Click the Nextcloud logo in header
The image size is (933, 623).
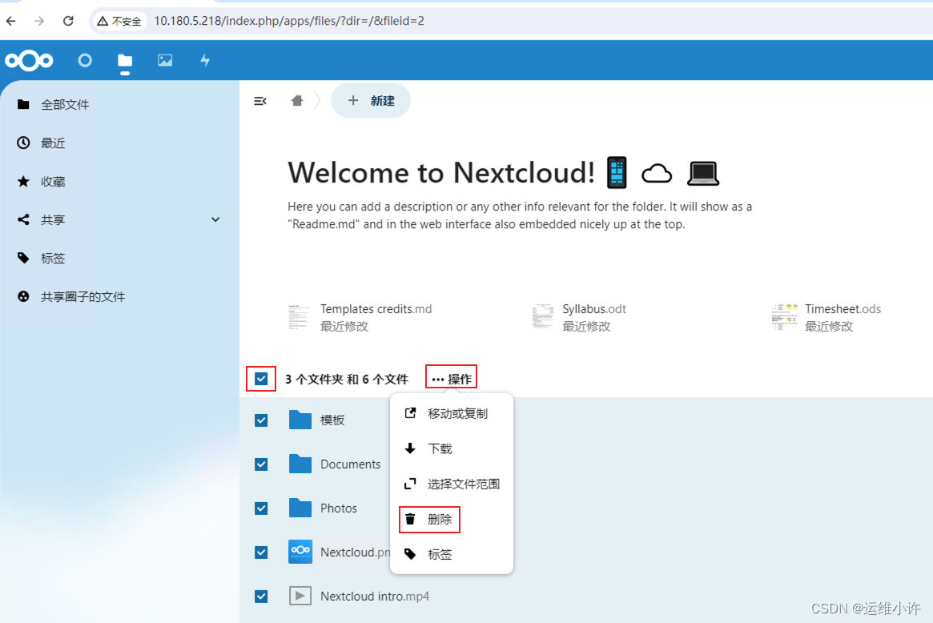[x=29, y=60]
